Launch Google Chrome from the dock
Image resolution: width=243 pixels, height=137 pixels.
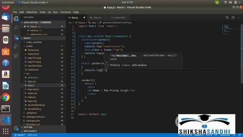pos(6,97)
